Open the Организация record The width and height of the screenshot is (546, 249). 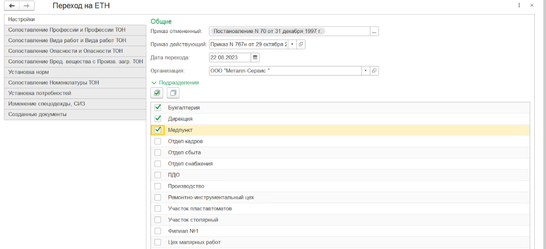[x=374, y=71]
